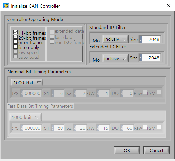Click 'Controller Operating Mode' heading
This screenshot has width=175, height=161.
(x=35, y=19)
